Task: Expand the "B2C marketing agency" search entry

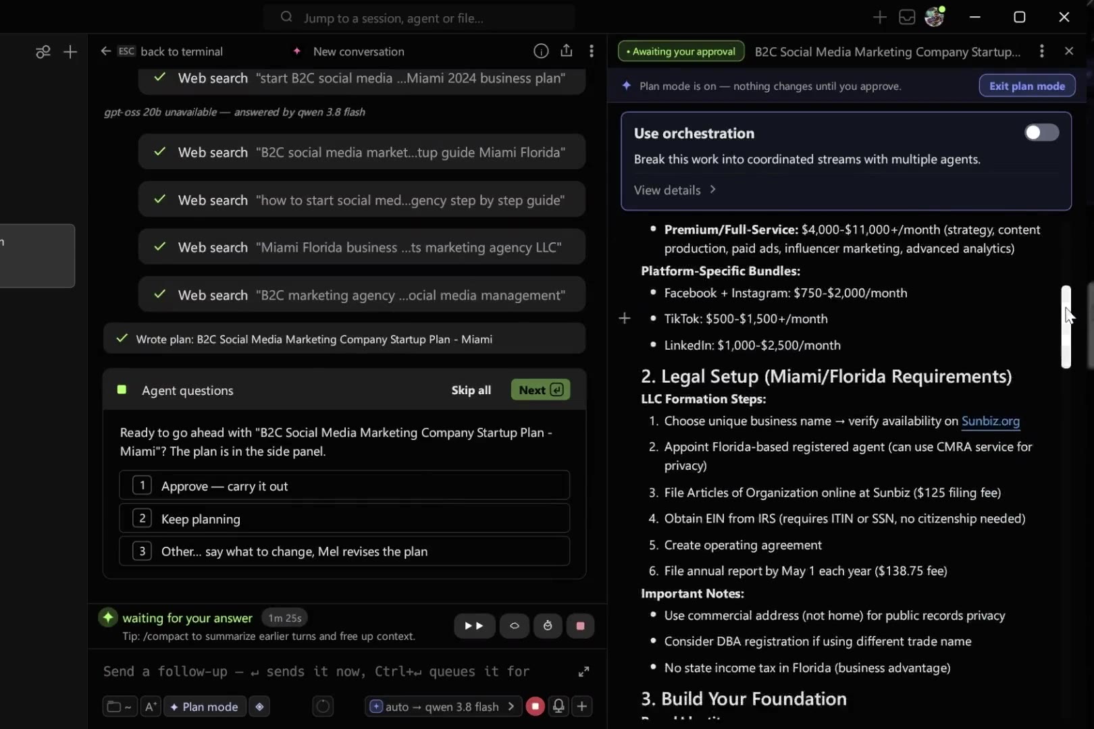Action: click(362, 295)
